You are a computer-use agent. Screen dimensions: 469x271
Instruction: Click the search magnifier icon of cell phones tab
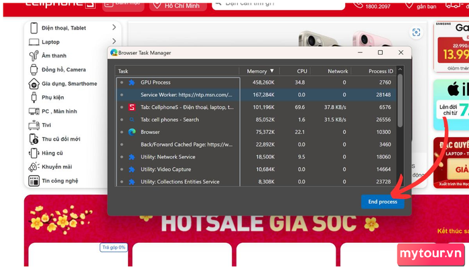click(x=131, y=120)
